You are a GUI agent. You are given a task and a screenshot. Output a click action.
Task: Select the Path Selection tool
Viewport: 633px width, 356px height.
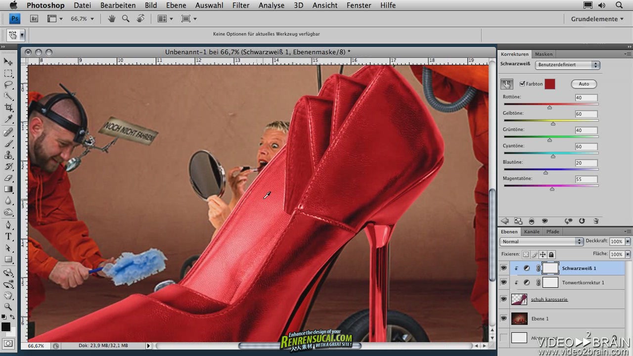click(x=8, y=248)
